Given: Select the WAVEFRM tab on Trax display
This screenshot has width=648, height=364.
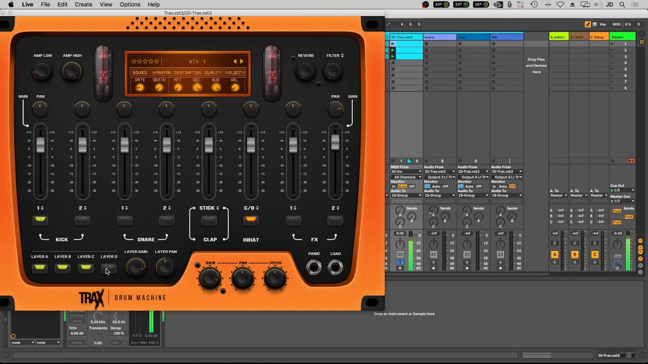Looking at the screenshot, I should (x=162, y=73).
